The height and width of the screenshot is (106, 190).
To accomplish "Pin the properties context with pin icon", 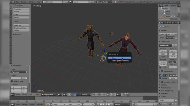I will point(160,27).
